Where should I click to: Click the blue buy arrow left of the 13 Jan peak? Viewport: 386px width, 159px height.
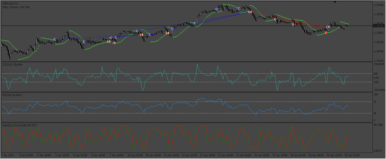[216, 9]
